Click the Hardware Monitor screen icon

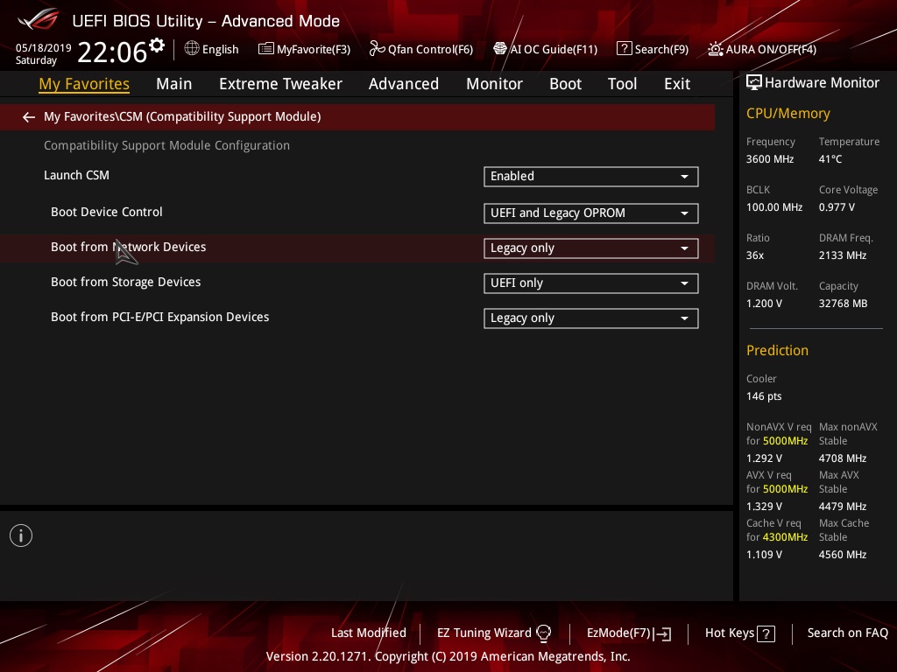[x=754, y=83]
